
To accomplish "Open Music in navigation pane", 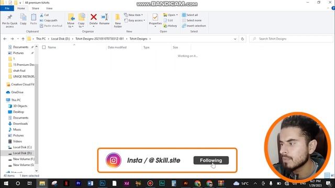I will (15, 130).
